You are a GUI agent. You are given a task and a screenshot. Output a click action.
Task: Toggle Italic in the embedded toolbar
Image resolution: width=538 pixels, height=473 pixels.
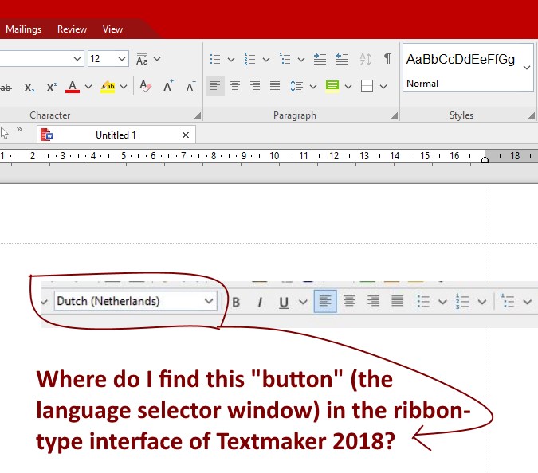[x=259, y=302]
